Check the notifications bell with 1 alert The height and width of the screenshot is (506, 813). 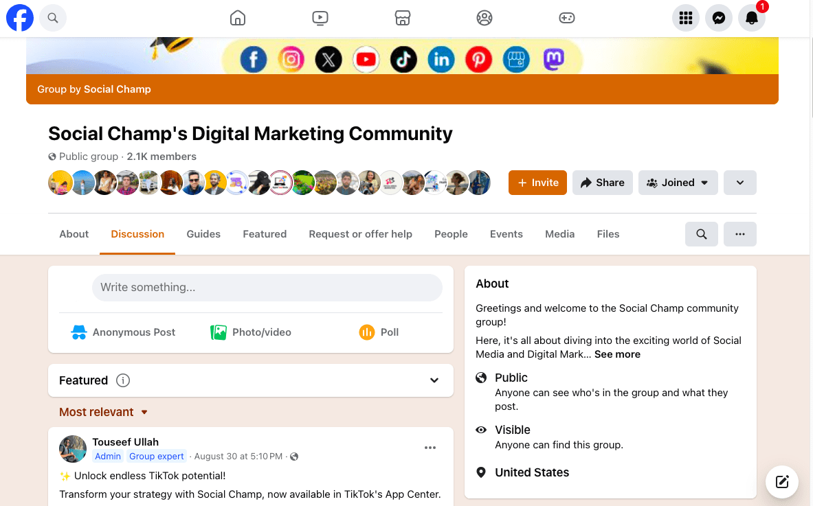pos(751,18)
